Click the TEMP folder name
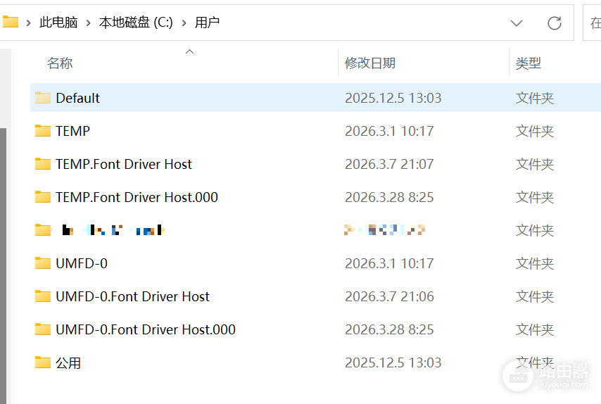The width and height of the screenshot is (601, 404). tap(72, 131)
